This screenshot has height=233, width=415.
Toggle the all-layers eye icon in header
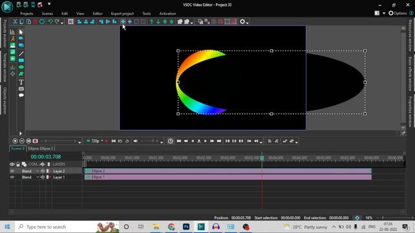(12, 164)
